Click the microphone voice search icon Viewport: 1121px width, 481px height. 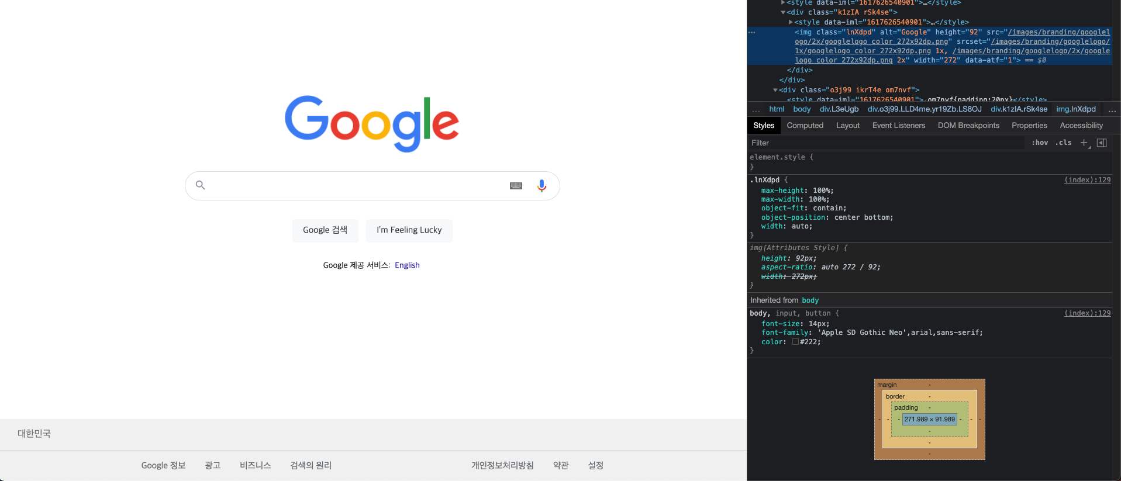coord(541,186)
